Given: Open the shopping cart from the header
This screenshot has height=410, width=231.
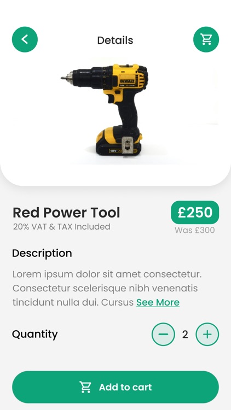Looking at the screenshot, I should tap(206, 39).
